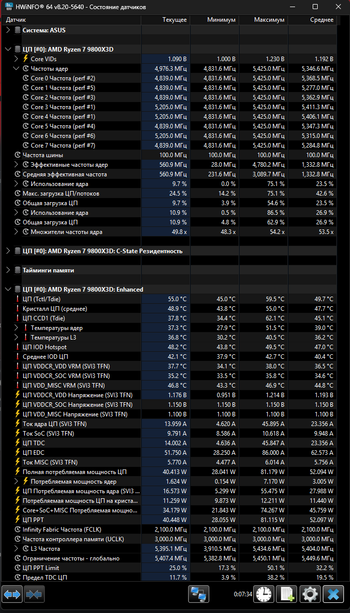Screen dimensions: 350x613
Task: Select ЦП CCD1 (Tdie) row
Action: pyautogui.click(x=168, y=318)
